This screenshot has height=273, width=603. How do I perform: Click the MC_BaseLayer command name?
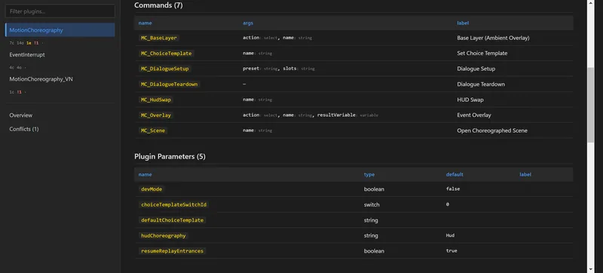(x=159, y=38)
